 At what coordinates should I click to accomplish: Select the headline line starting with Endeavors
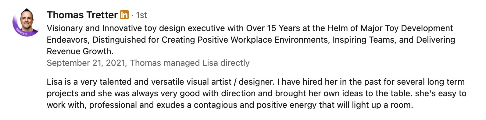(x=251, y=40)
